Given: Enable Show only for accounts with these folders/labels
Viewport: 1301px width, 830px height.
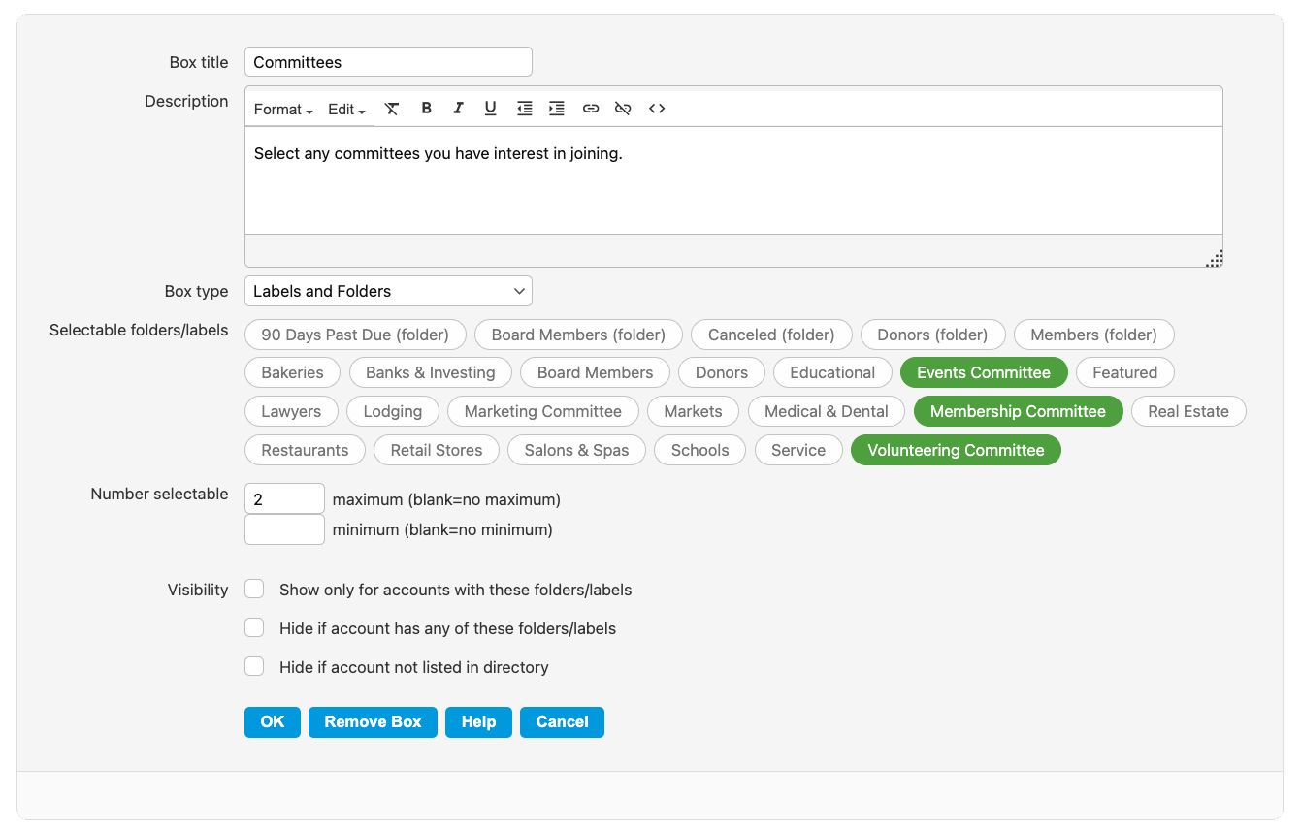Looking at the screenshot, I should 254,590.
